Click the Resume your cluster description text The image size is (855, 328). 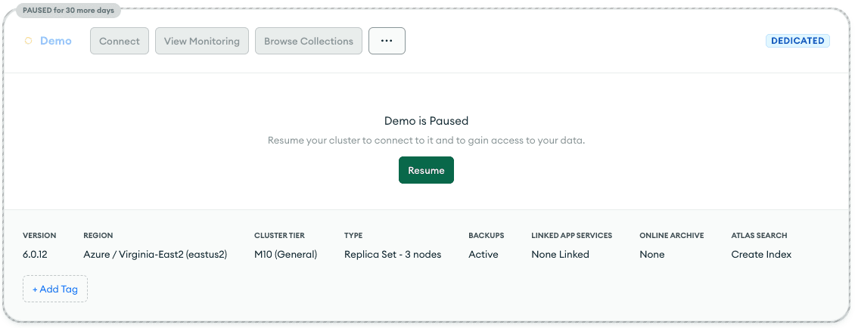click(426, 141)
